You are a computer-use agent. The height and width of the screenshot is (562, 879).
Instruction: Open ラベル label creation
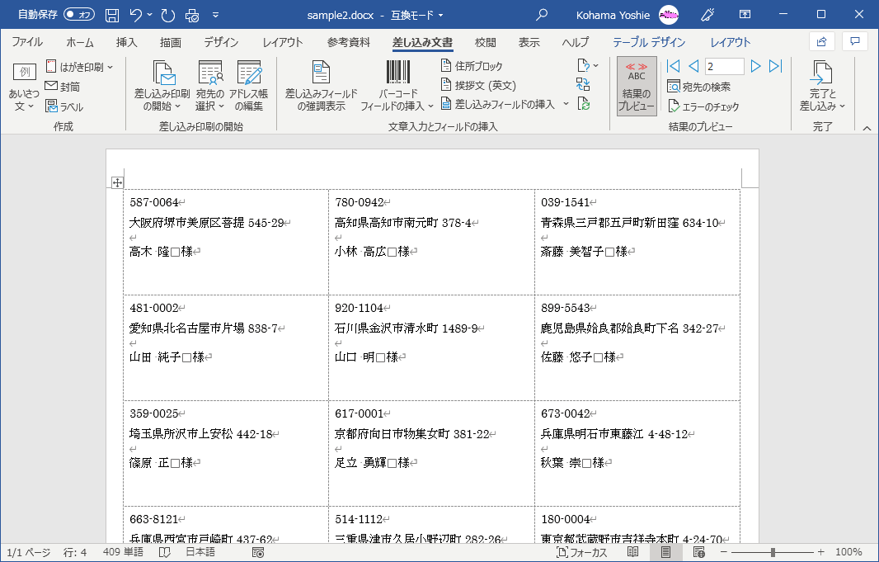(x=64, y=106)
